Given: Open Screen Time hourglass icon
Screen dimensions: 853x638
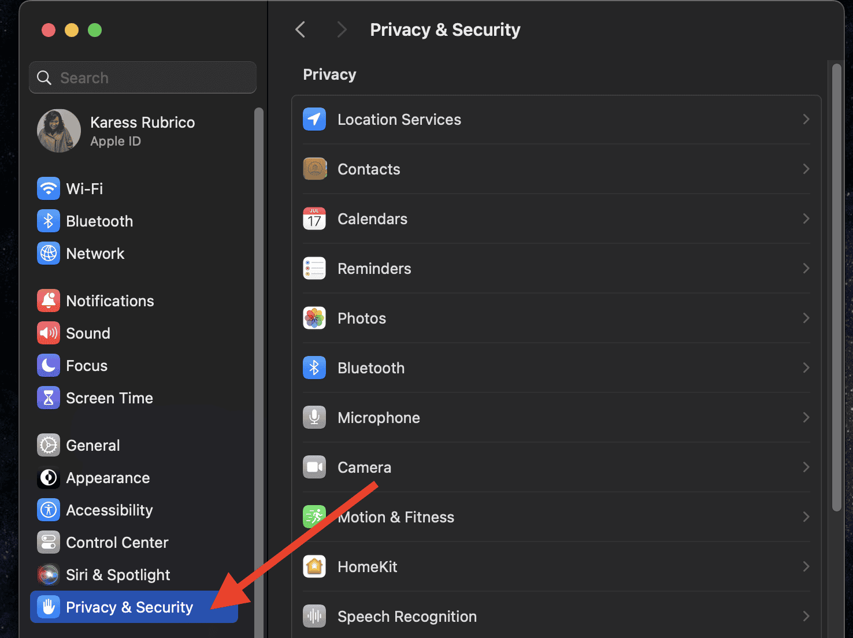Looking at the screenshot, I should click(49, 398).
